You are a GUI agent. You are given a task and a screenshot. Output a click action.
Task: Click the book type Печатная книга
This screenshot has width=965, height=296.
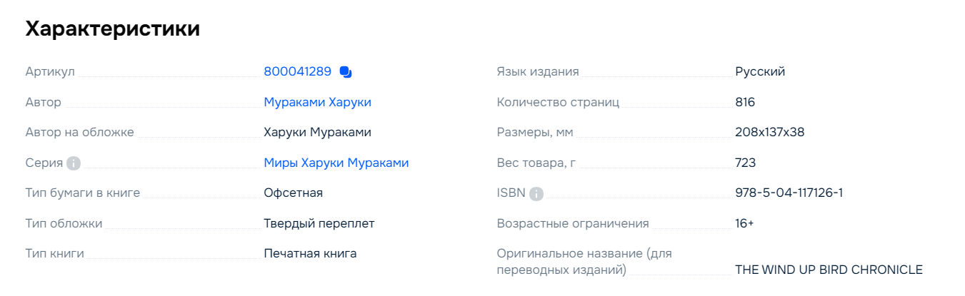pos(310,253)
